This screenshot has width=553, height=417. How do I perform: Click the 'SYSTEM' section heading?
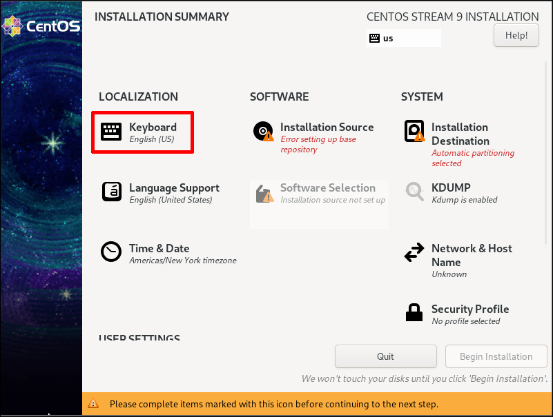tap(422, 96)
